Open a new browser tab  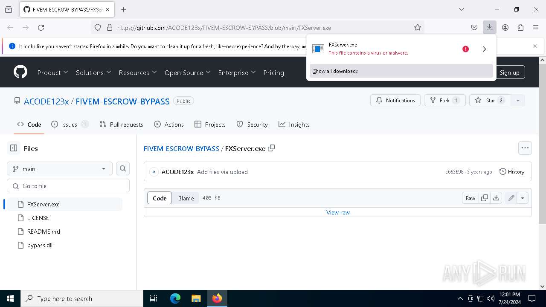coord(124,9)
